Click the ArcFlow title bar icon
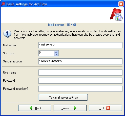 click(x=3, y=4)
